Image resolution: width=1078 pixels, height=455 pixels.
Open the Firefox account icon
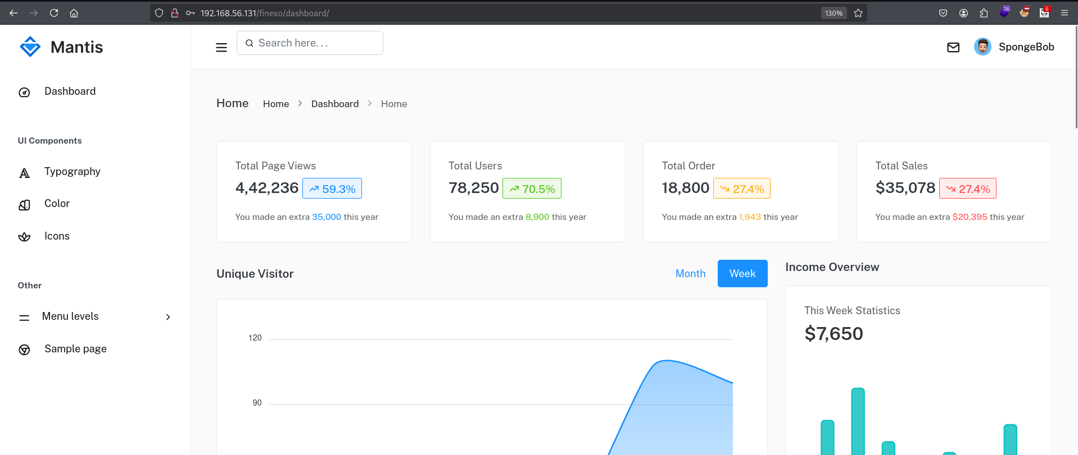(x=963, y=13)
